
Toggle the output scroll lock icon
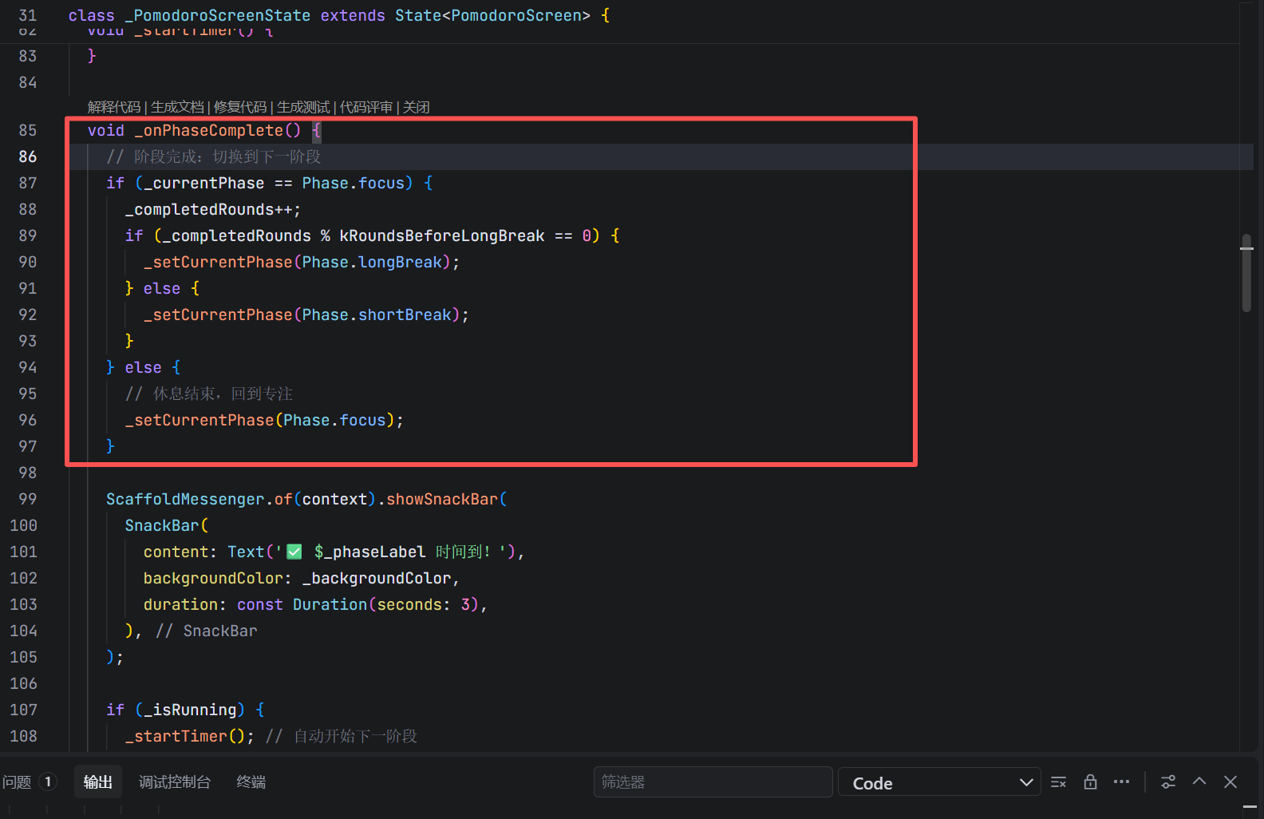(x=1090, y=782)
